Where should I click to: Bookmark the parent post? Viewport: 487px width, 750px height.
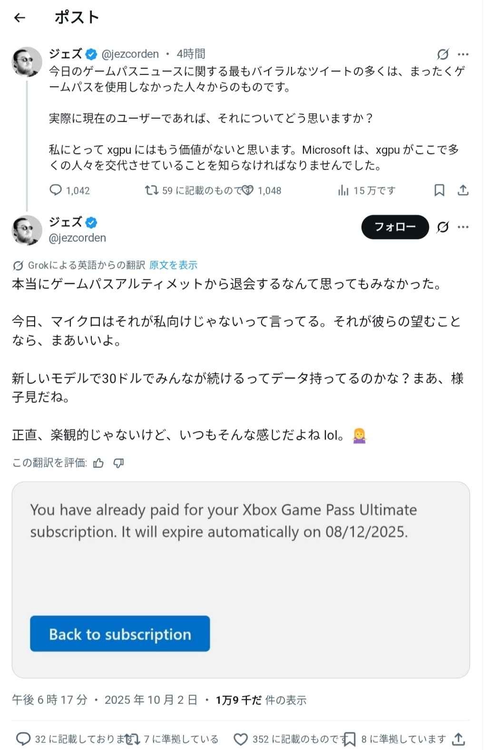coord(439,190)
